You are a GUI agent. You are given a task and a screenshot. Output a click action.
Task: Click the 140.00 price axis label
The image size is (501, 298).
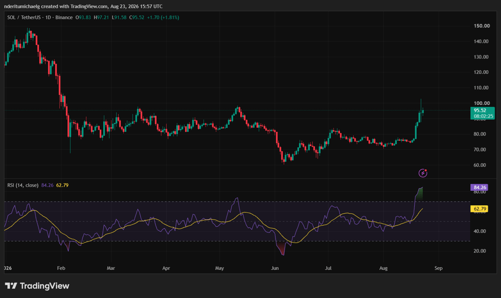tap(481, 41)
